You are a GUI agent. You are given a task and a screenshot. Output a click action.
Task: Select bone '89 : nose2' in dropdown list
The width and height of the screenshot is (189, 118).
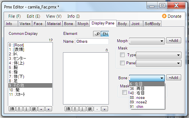147,102
